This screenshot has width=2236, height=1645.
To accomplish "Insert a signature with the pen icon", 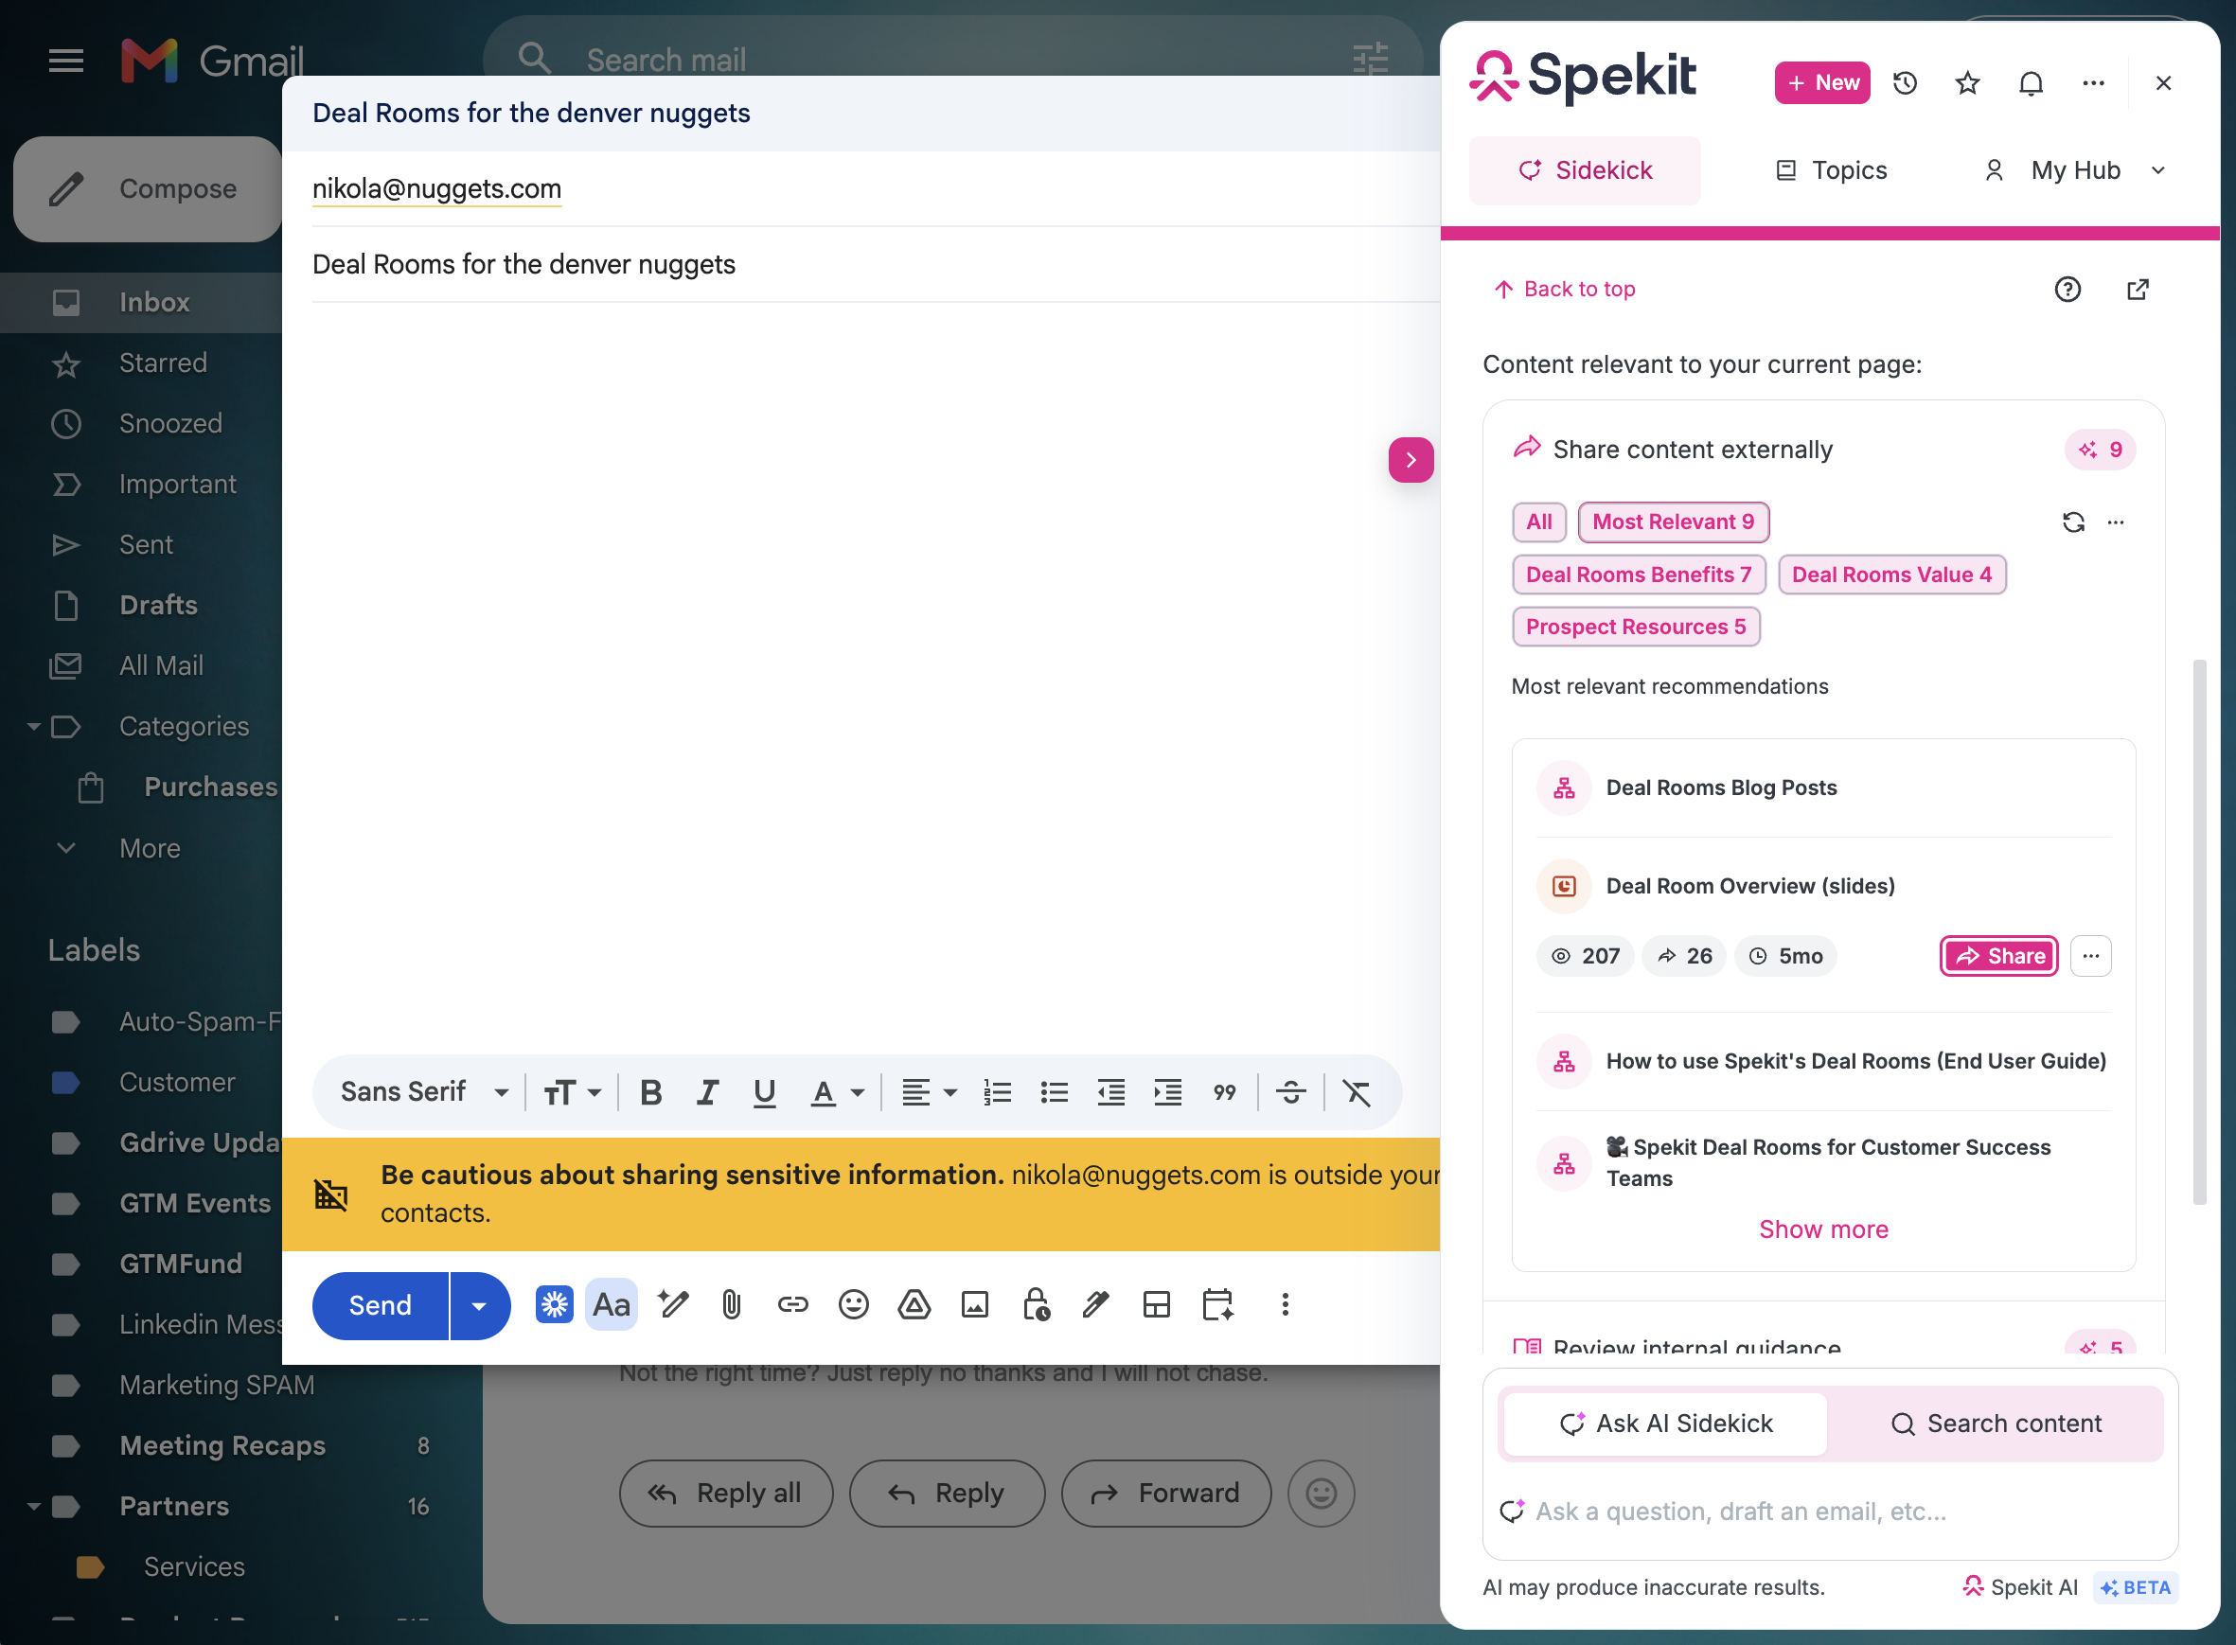I will pyautogui.click(x=1095, y=1304).
